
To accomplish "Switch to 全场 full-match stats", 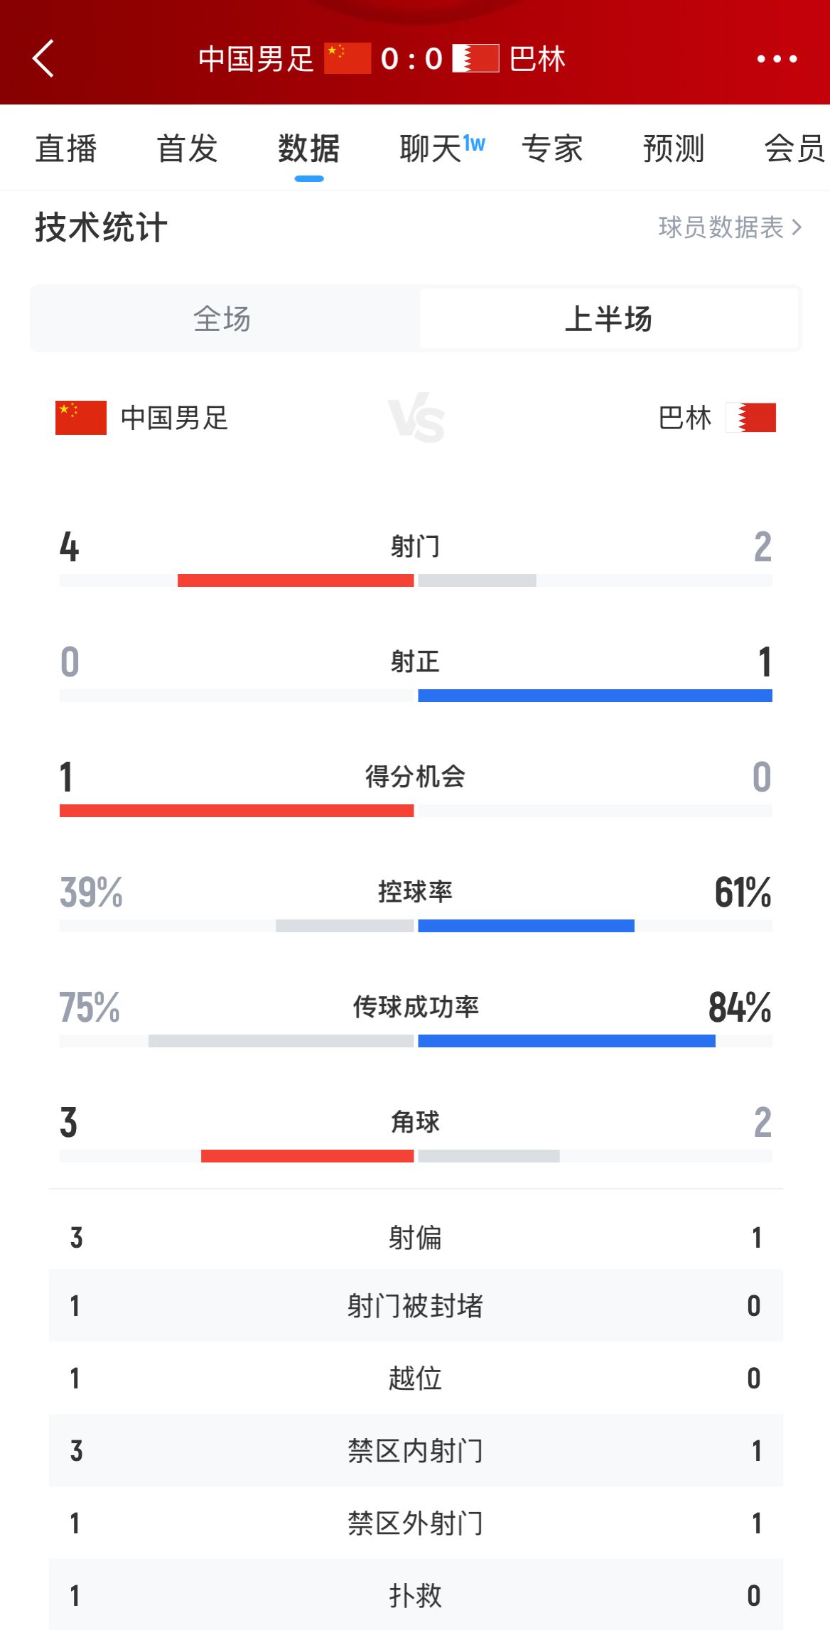I will click(x=222, y=319).
